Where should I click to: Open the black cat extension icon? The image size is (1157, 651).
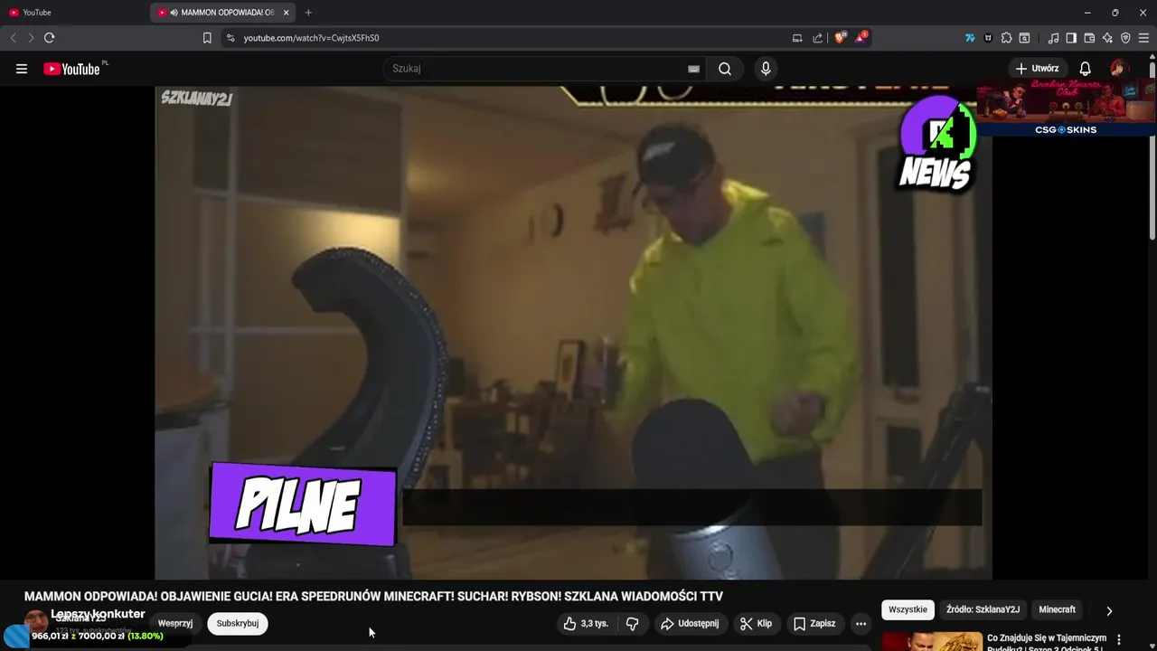pos(988,38)
